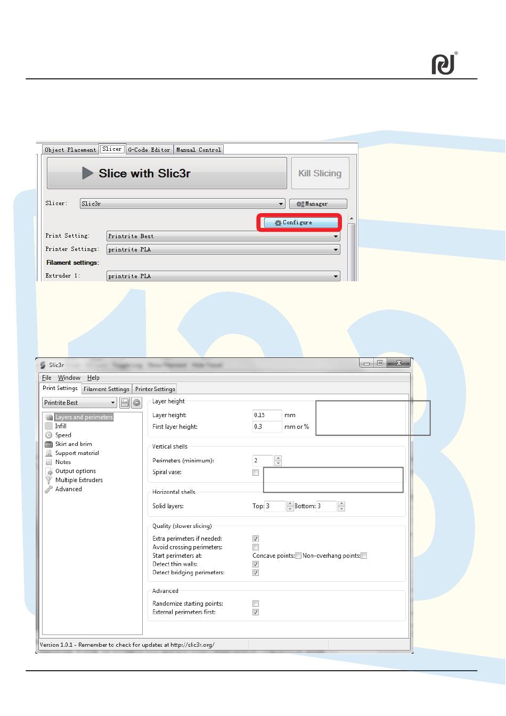This screenshot has height=716, width=506.
Task: Check the Non-overhang points checkbox
Action: coord(364,556)
